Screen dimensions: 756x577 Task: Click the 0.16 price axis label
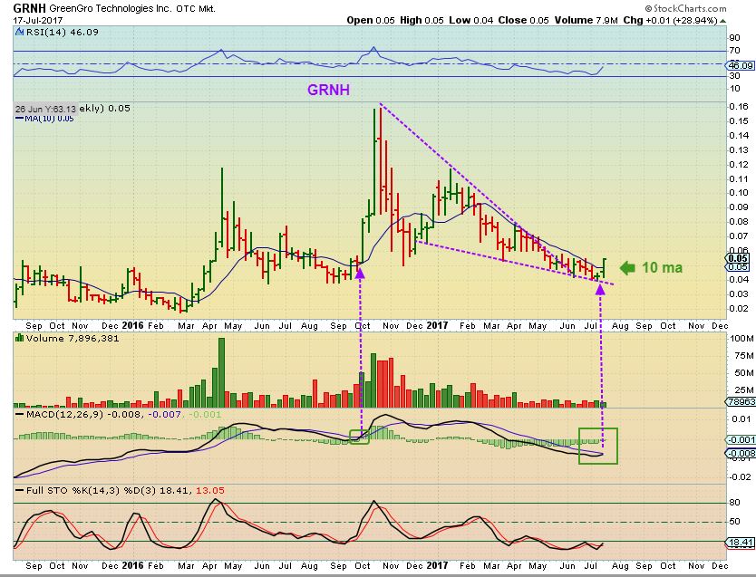click(740, 107)
